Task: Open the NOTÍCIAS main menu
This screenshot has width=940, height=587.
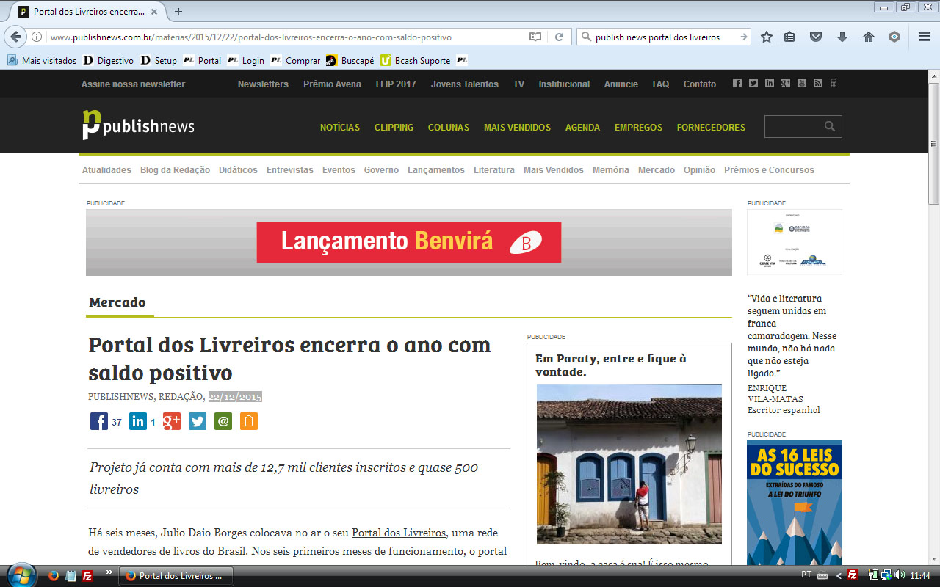Action: coord(340,128)
